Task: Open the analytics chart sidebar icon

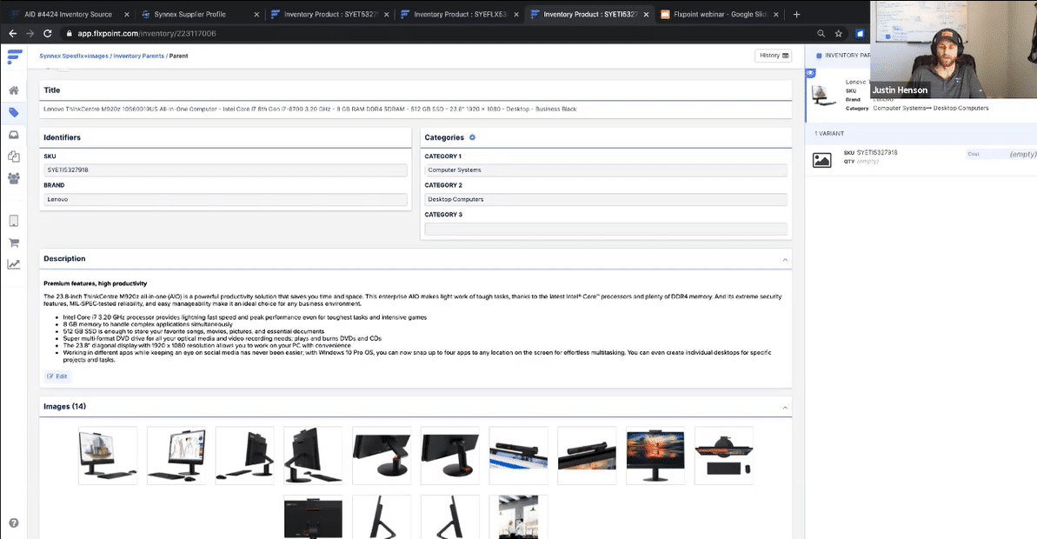Action: (13, 264)
